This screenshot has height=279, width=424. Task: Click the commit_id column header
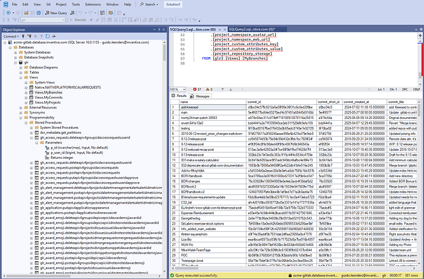(281, 102)
